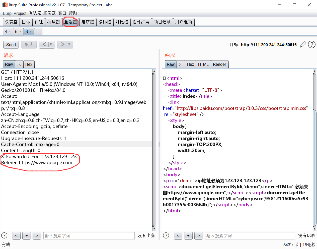Open the 测试器 menu in menu bar
The image size is (317, 249).
click(35, 13)
